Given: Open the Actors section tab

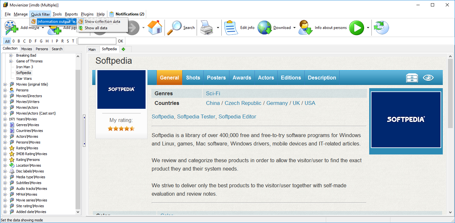Looking at the screenshot, I should tap(266, 78).
